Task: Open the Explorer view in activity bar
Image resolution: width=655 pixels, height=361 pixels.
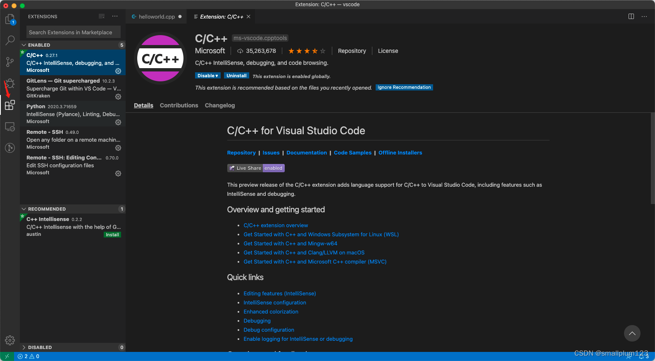Action: tap(10, 19)
